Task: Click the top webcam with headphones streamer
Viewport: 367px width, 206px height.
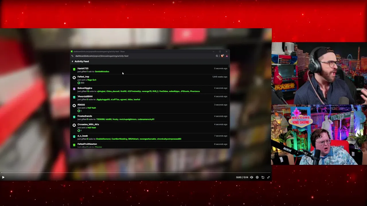Action: point(319,74)
